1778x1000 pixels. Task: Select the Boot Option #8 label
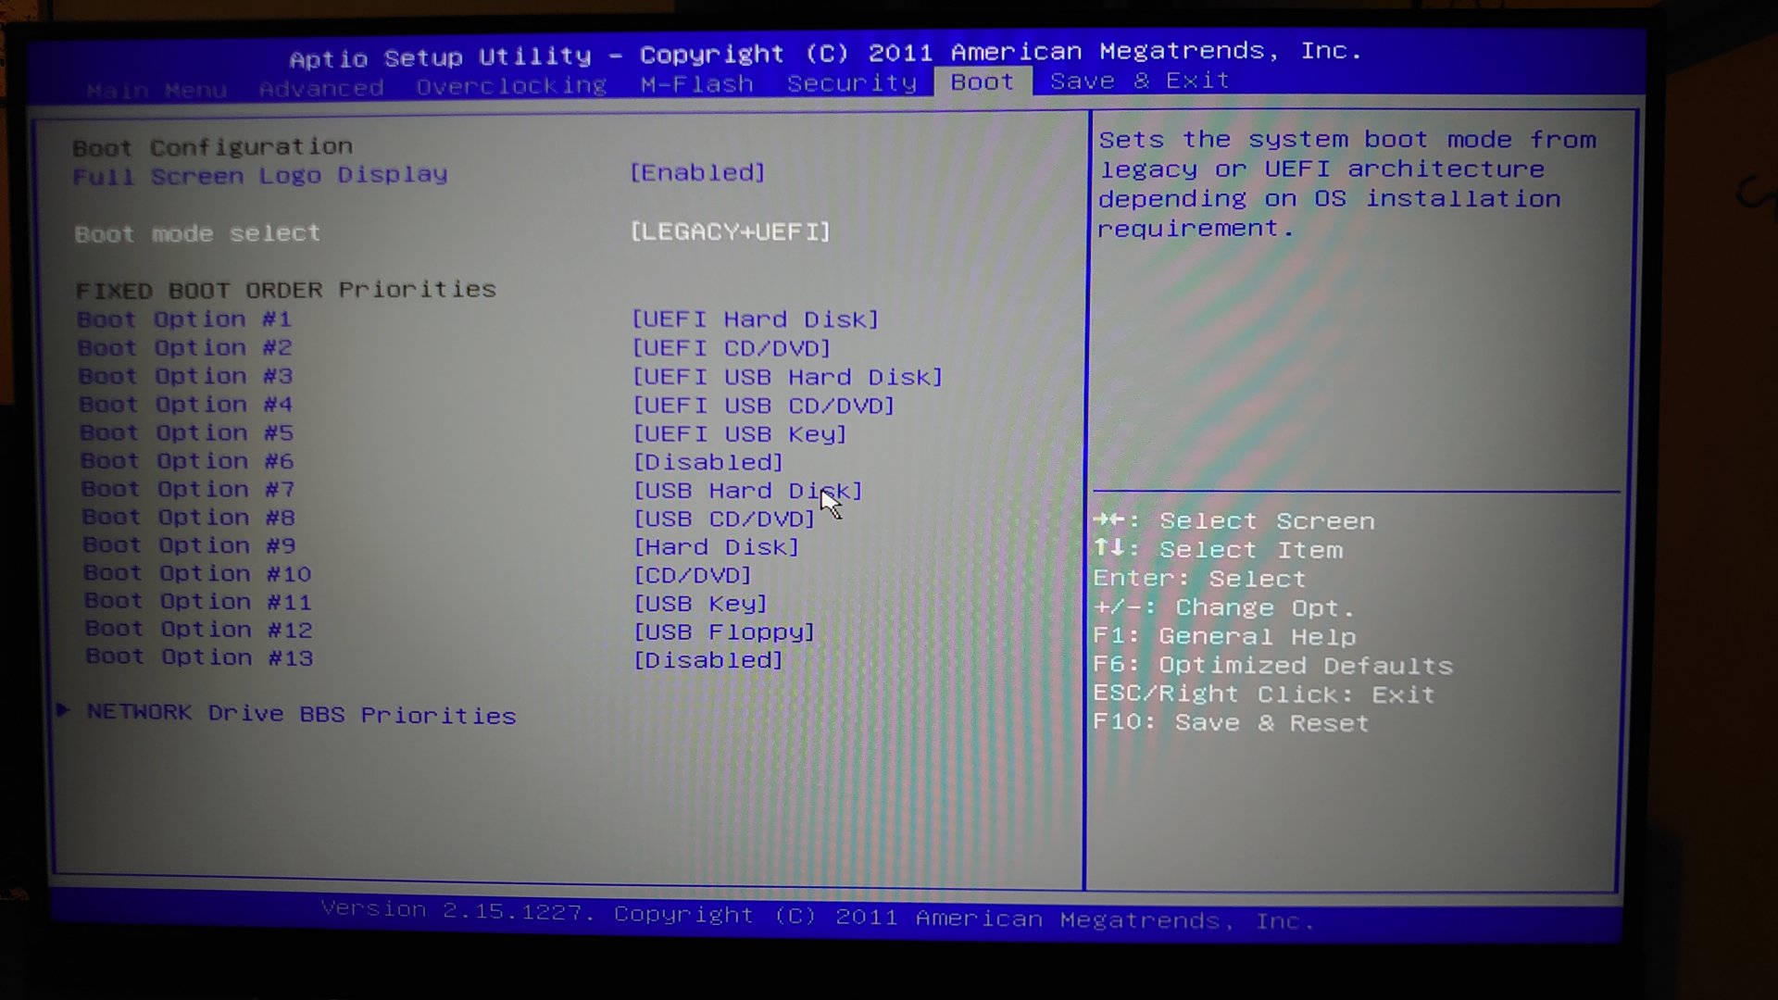point(189,518)
